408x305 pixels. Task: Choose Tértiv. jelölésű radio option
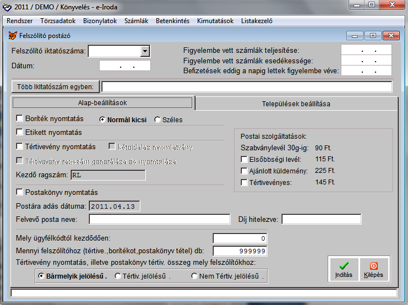coord(118,276)
